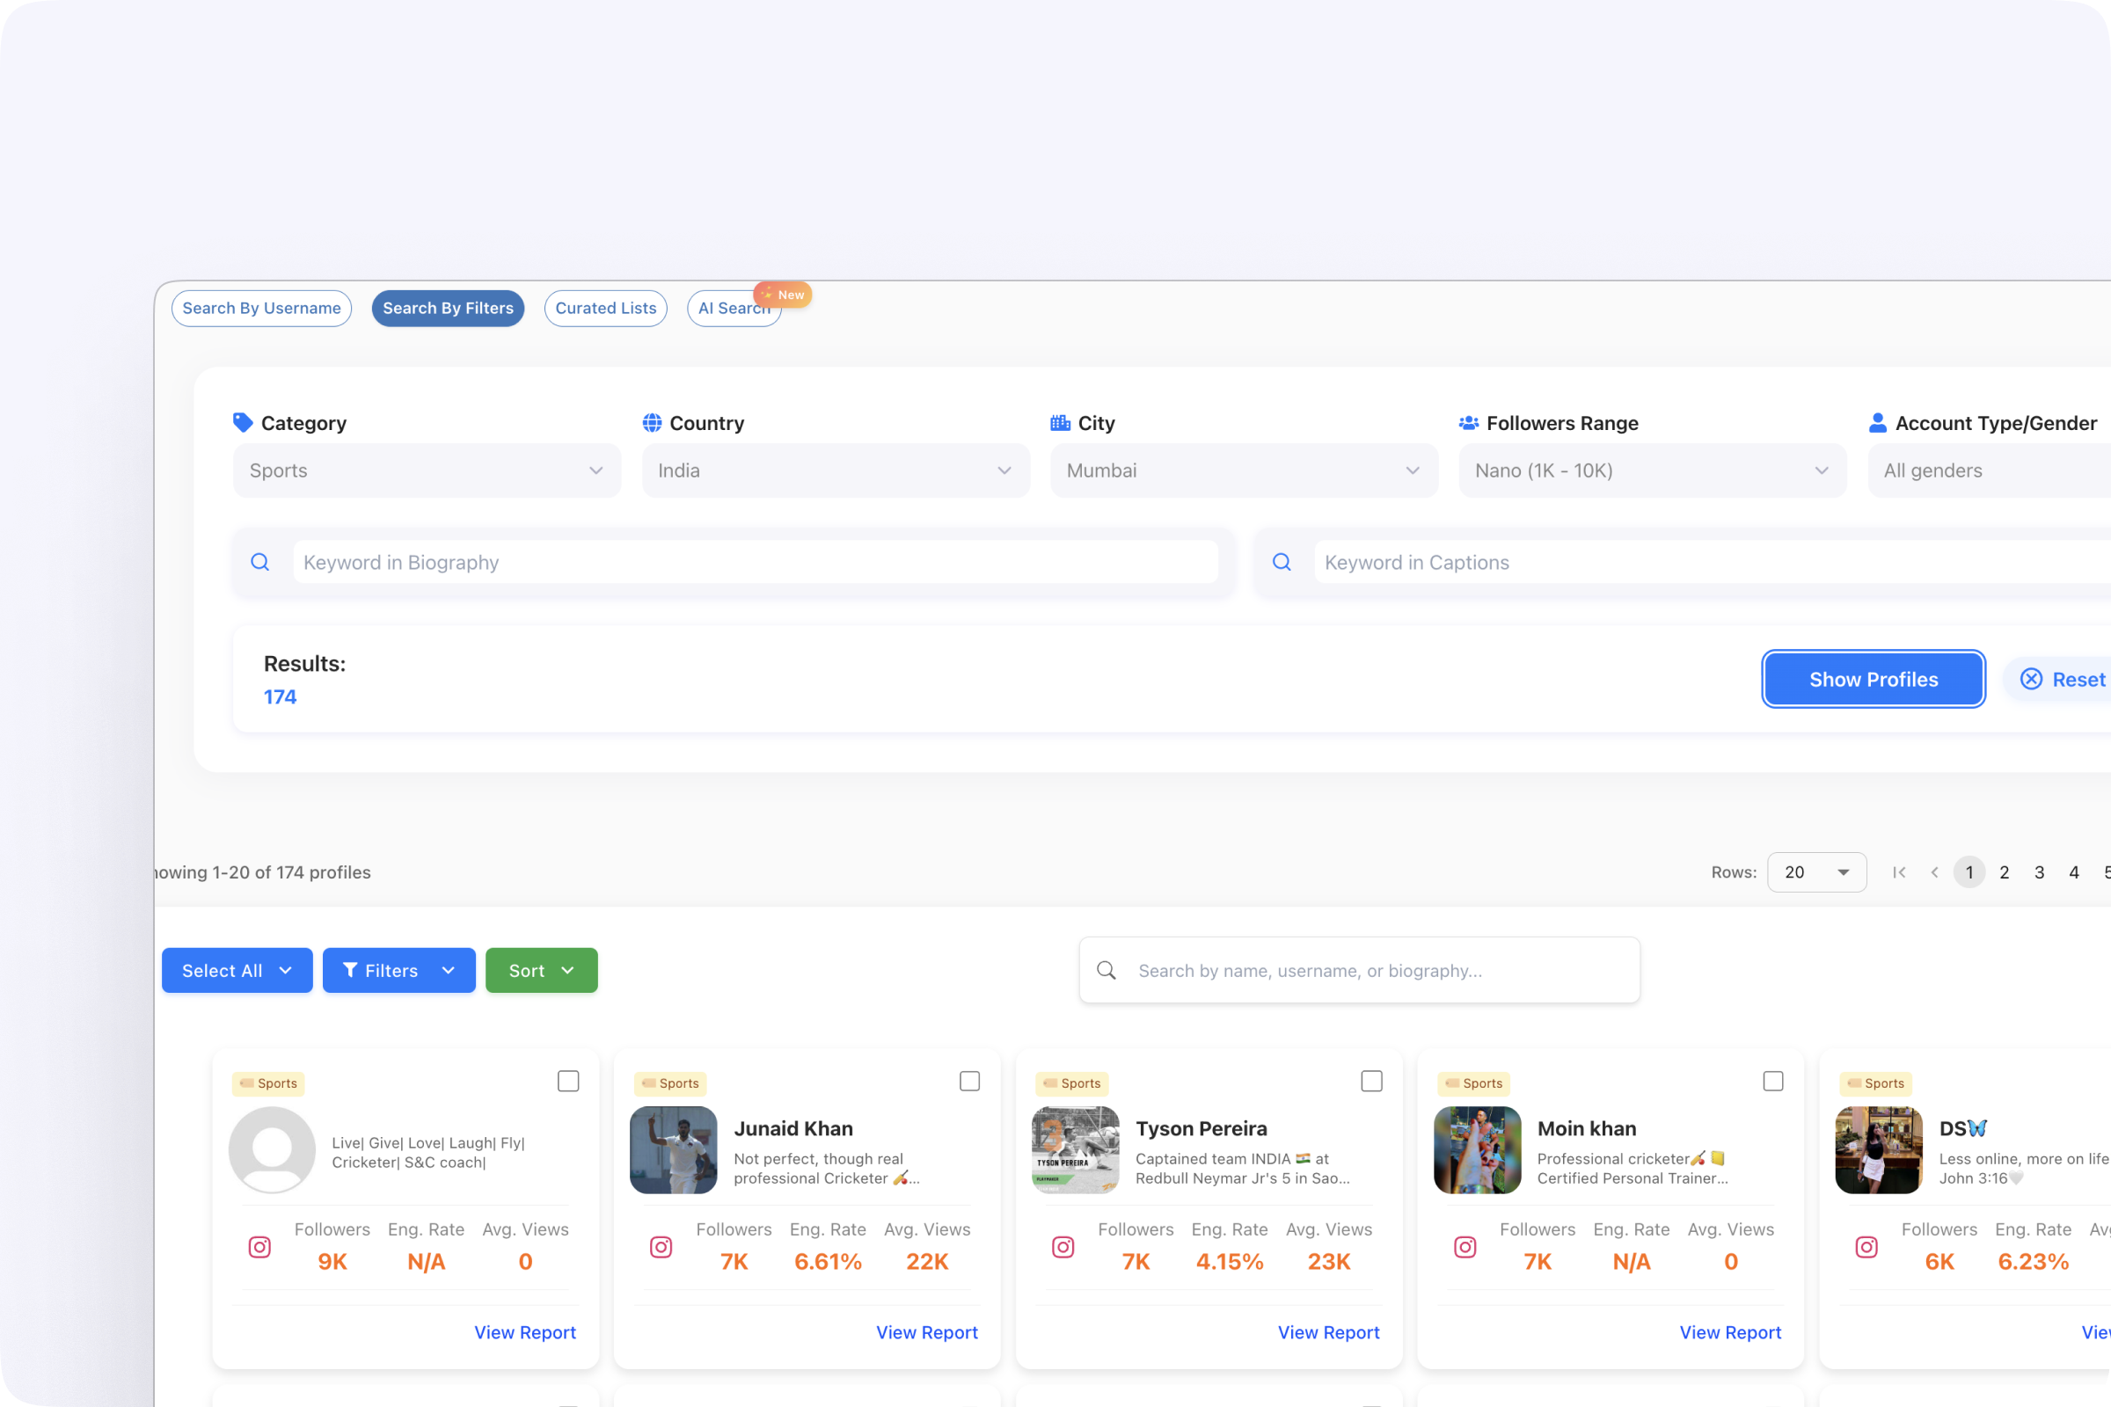Select page 1 in pagination

point(1969,872)
